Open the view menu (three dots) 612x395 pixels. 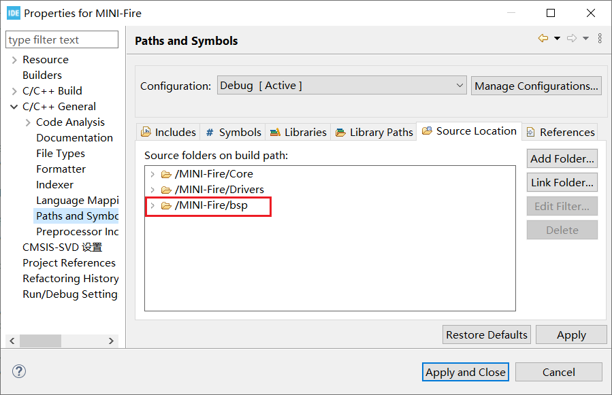tap(600, 39)
